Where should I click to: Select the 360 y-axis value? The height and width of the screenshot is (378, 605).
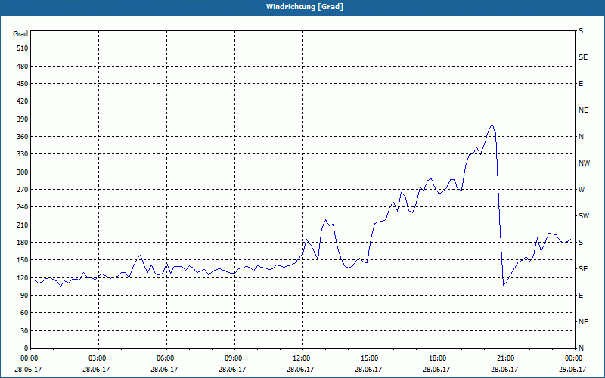click(x=23, y=137)
